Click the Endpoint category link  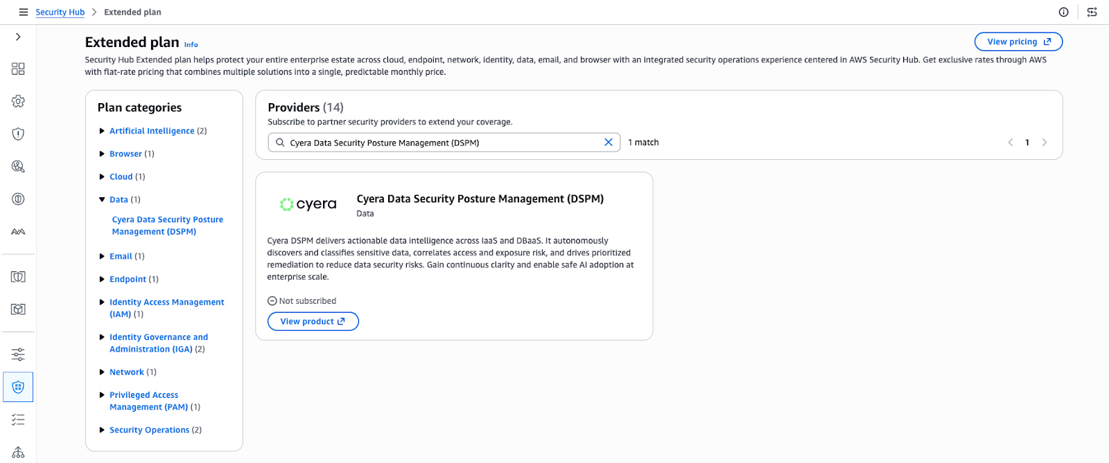[128, 279]
